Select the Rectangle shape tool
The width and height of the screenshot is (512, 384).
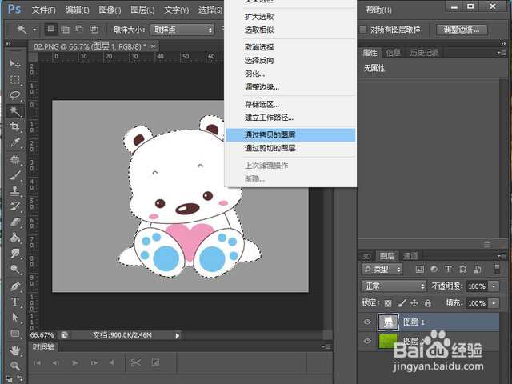[x=15, y=333]
